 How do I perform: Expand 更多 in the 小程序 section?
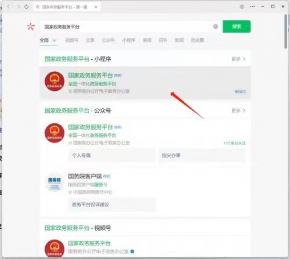[238, 59]
